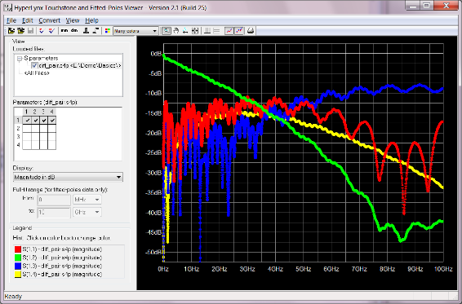
Task: Toggle horizontal grid lines icon
Action: [x=216, y=31]
